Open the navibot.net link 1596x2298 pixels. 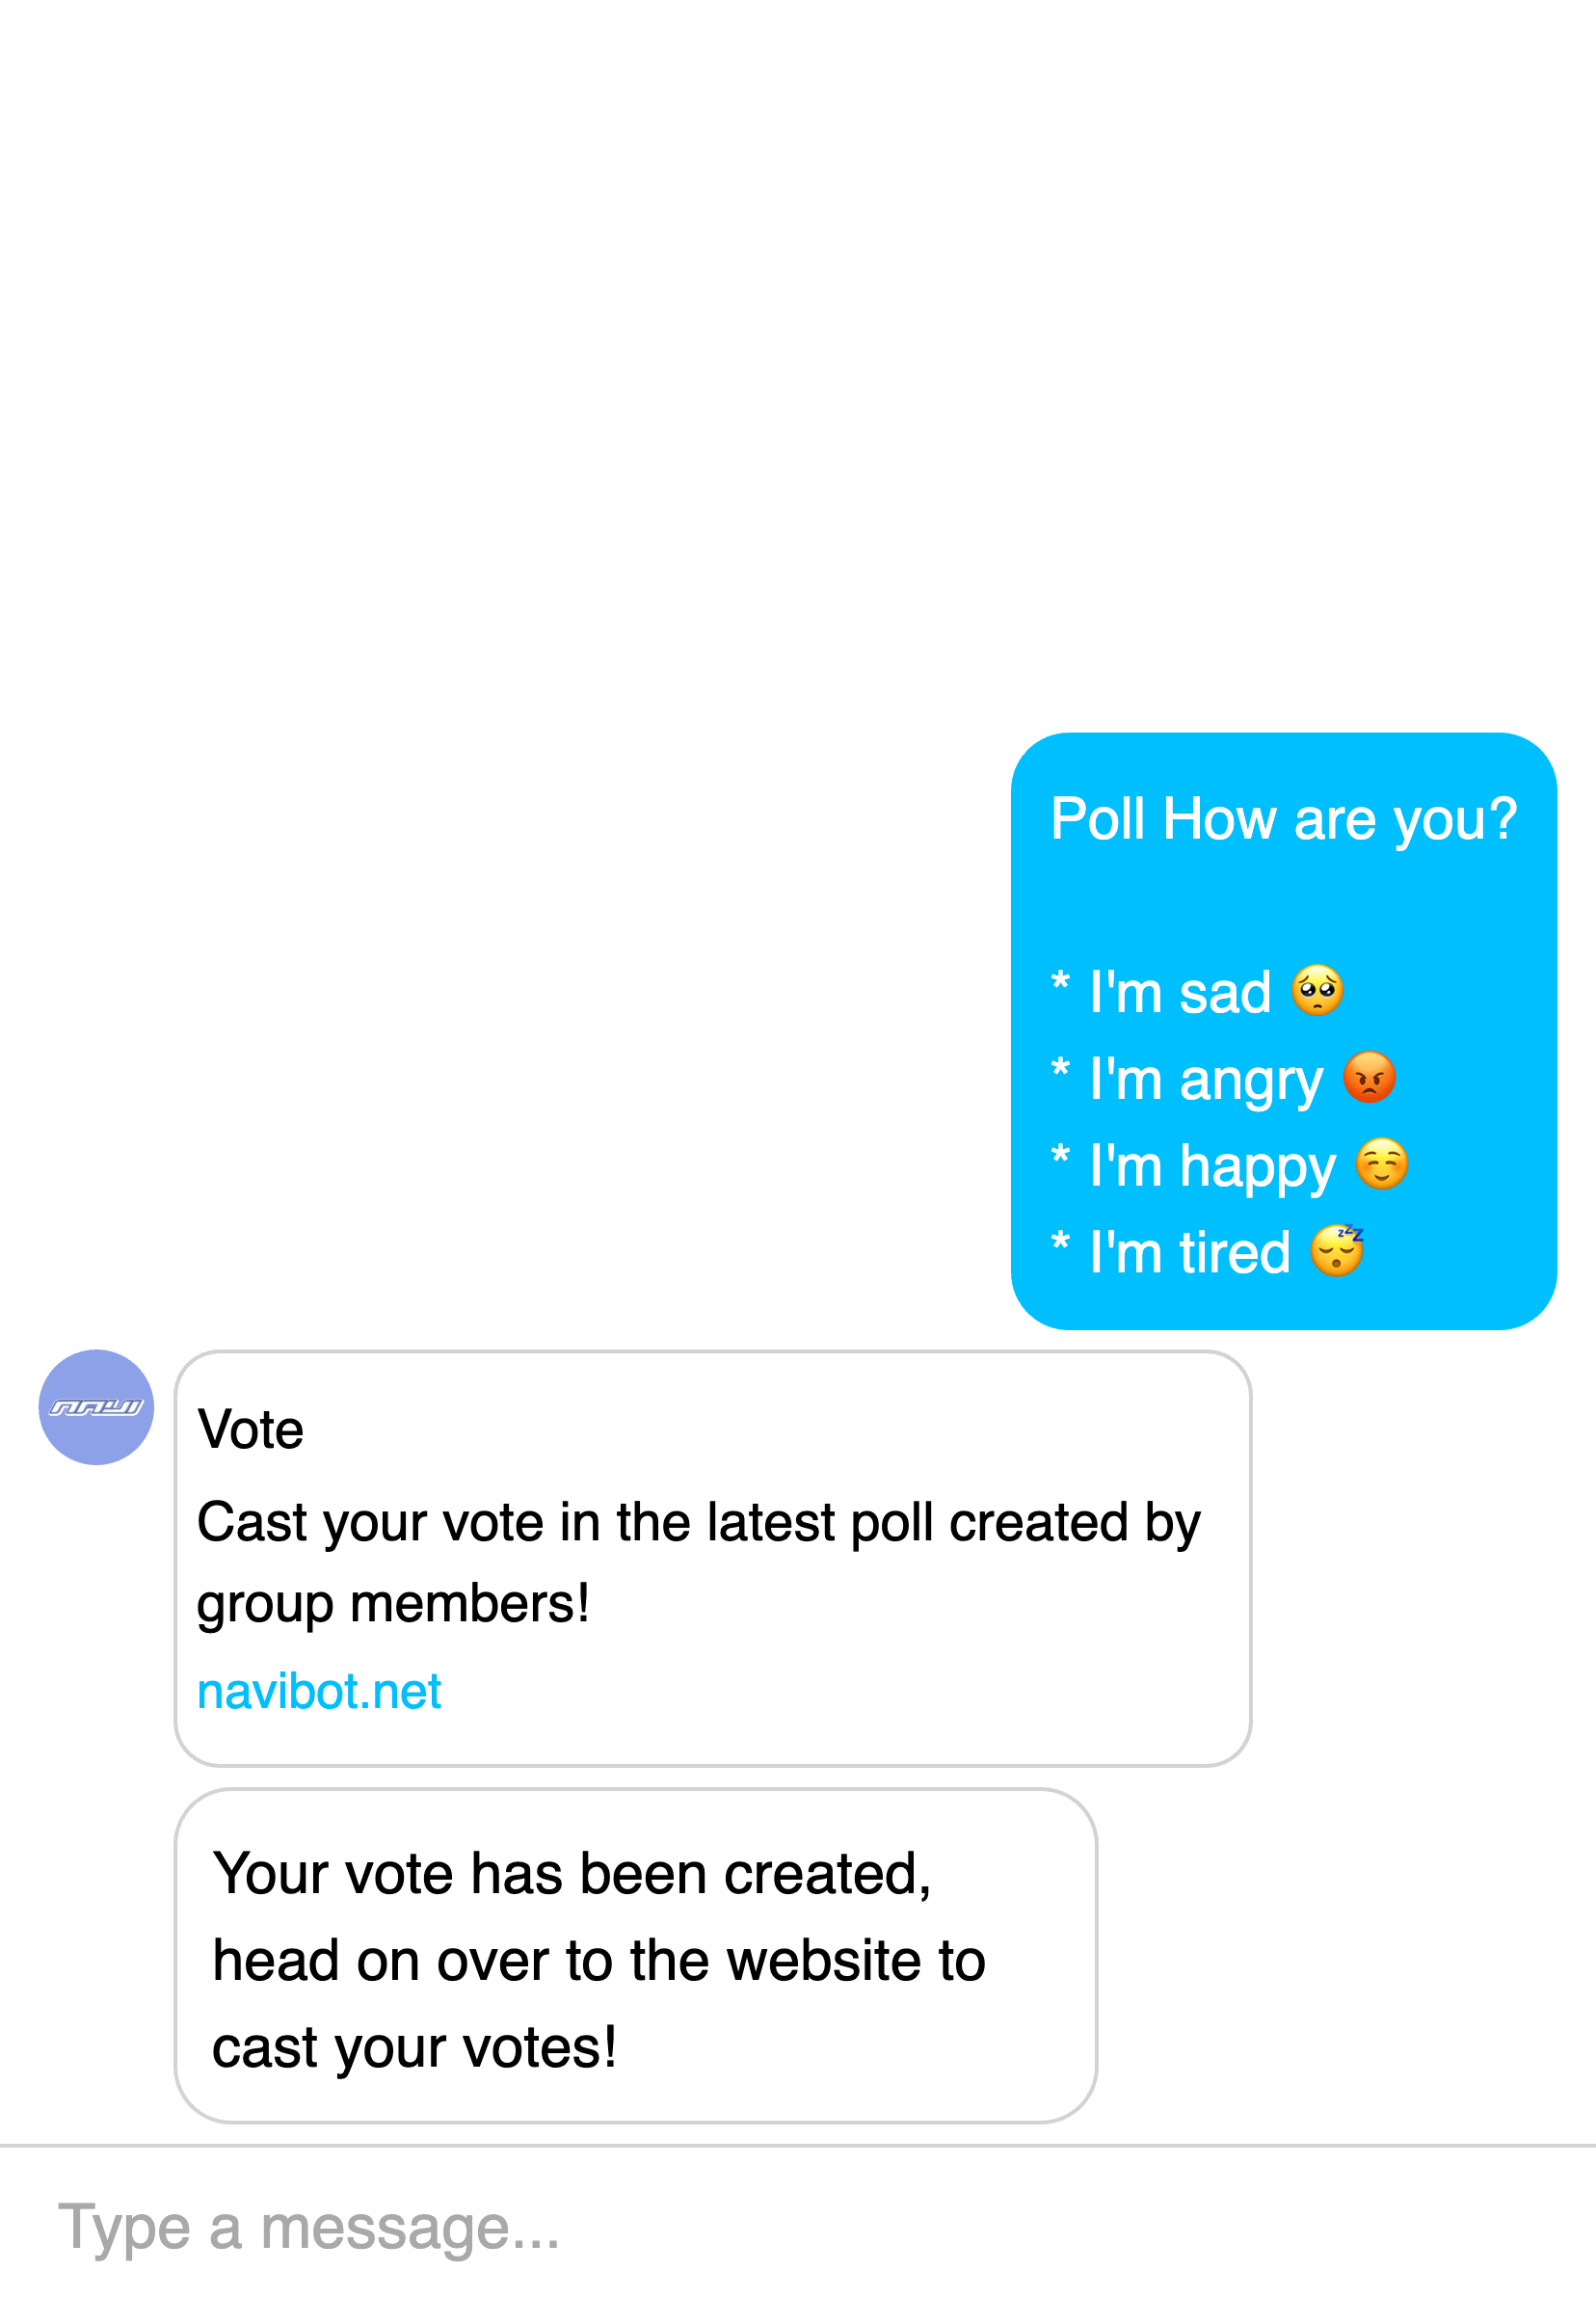(x=319, y=1691)
